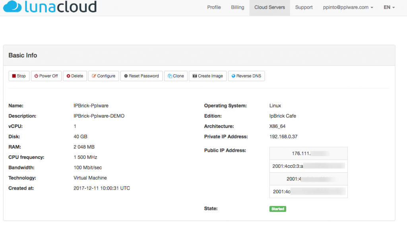
Task: Click the lunacloud wordmark text
Action: pyautogui.click(x=61, y=6)
